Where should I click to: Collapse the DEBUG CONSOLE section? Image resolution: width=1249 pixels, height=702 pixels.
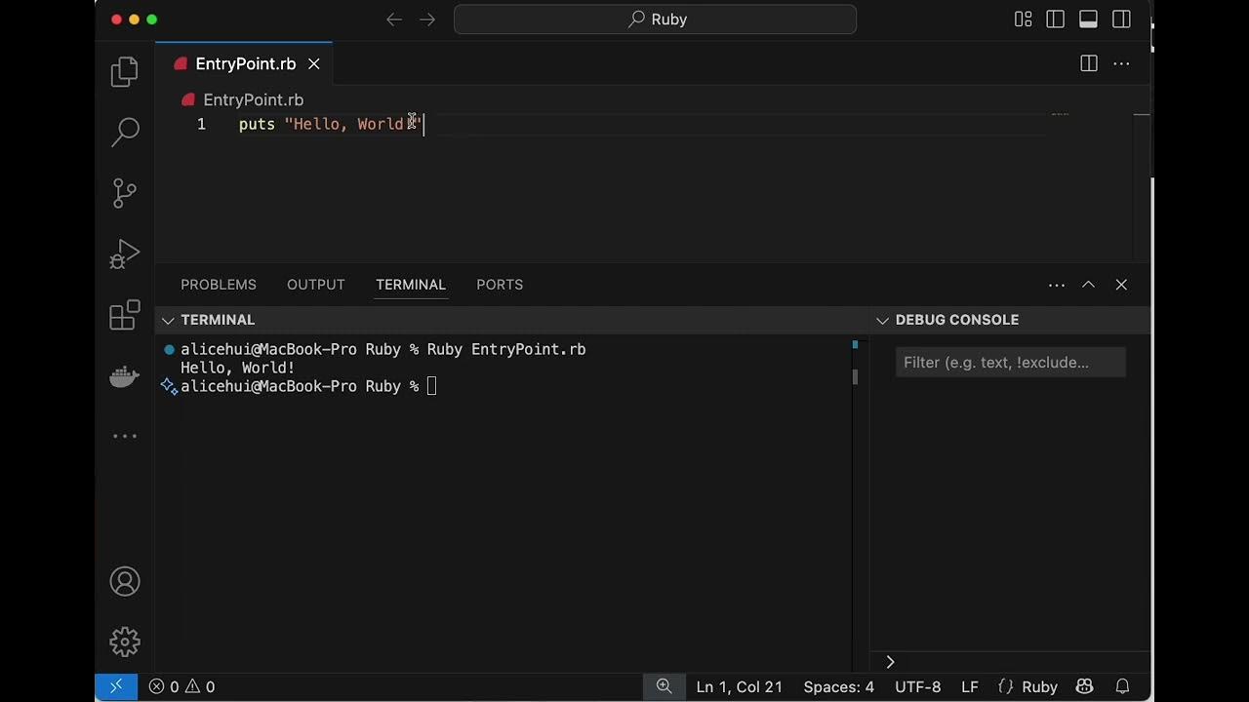(x=883, y=320)
